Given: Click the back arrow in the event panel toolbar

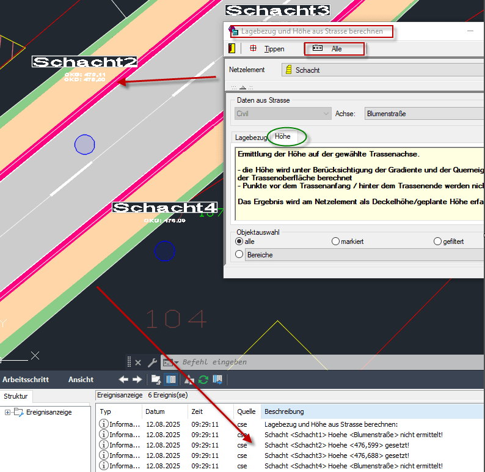Looking at the screenshot, I should (123, 380).
